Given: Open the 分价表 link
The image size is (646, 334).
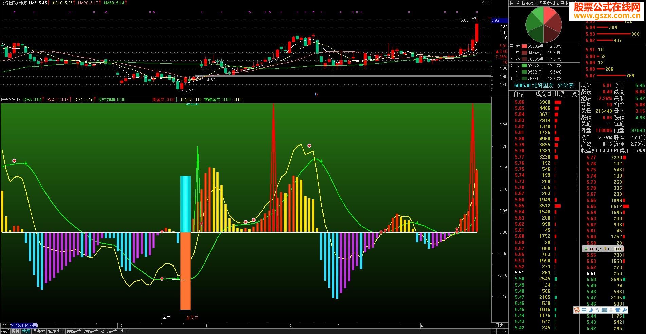Looking at the screenshot, I should [x=566, y=85].
